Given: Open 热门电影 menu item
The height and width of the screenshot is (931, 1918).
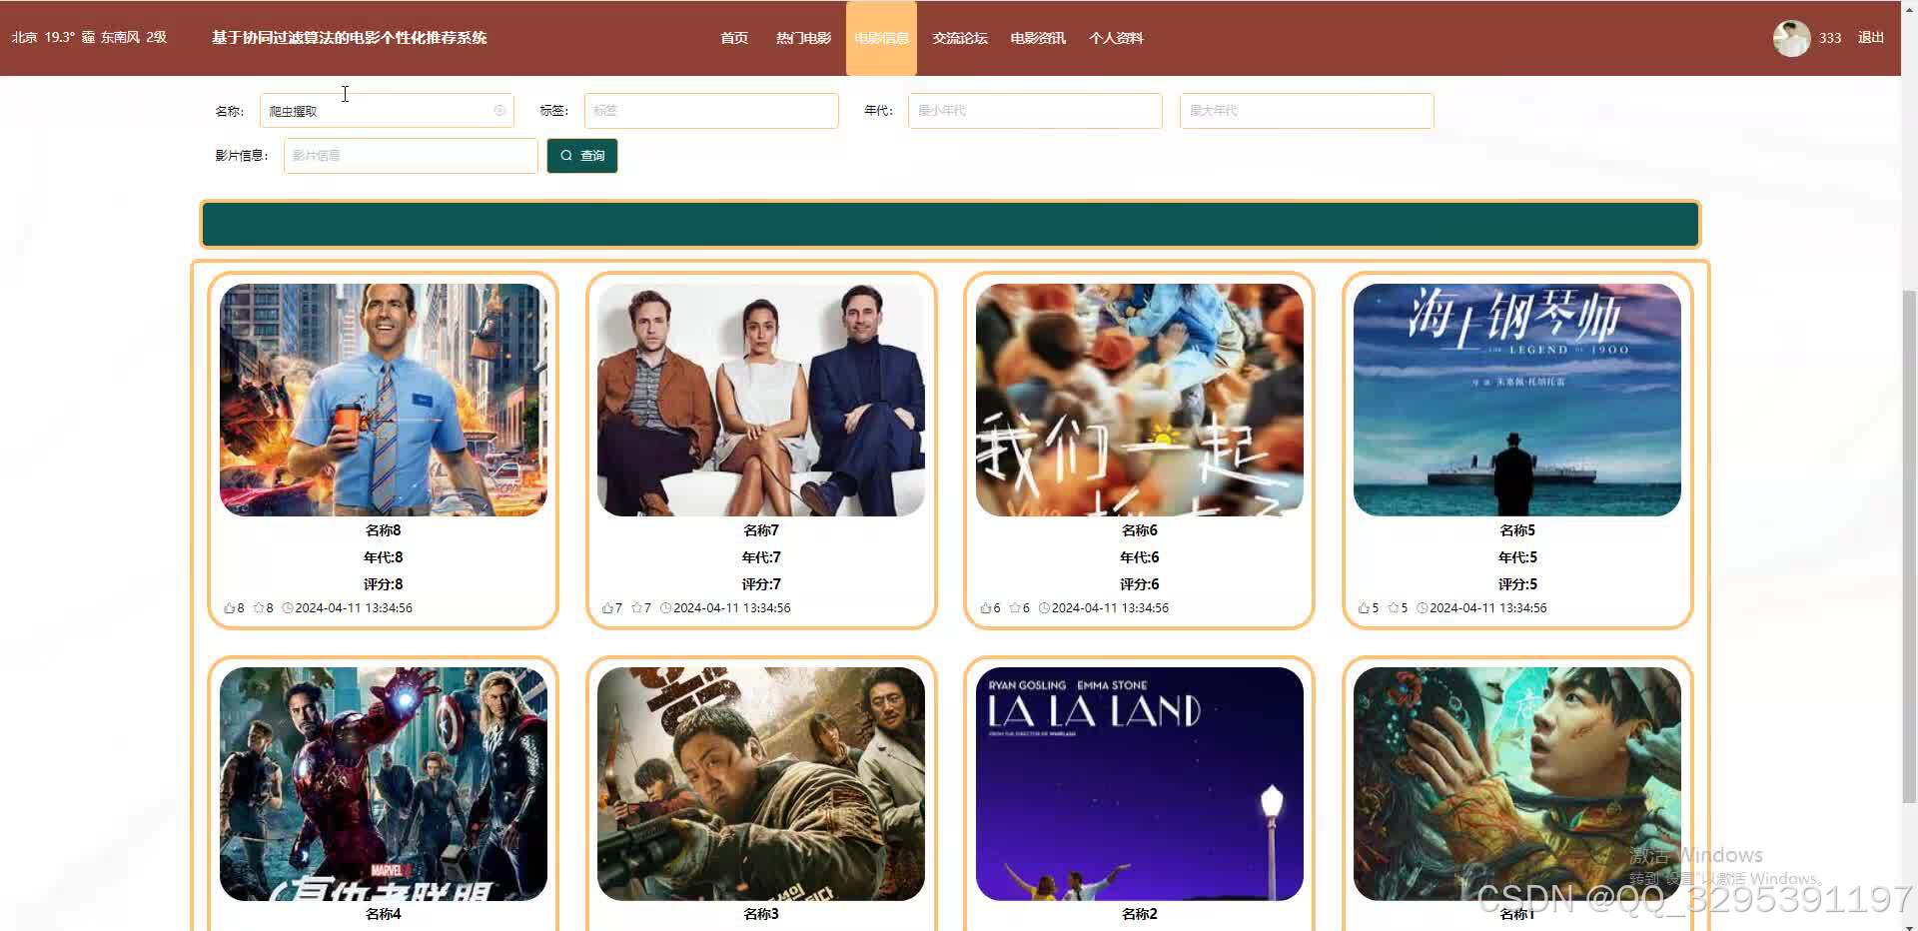Looking at the screenshot, I should [803, 38].
